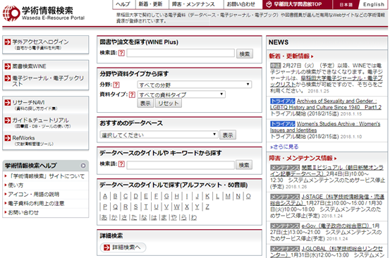The image size is (390, 258).
Task: Browse databases starting with letter M
Action: click(228, 197)
